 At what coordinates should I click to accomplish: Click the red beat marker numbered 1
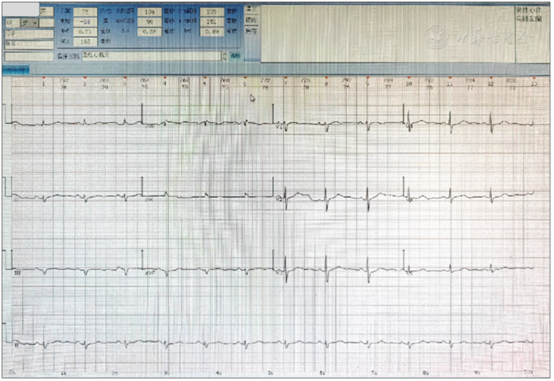tap(44, 79)
